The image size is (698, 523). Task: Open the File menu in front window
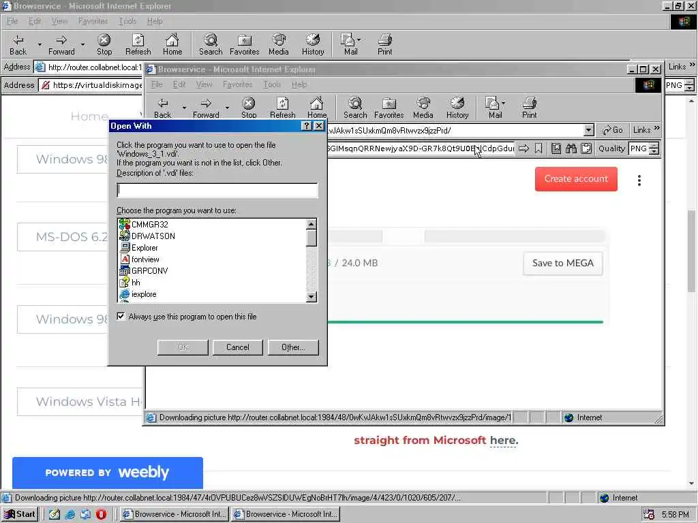157,84
